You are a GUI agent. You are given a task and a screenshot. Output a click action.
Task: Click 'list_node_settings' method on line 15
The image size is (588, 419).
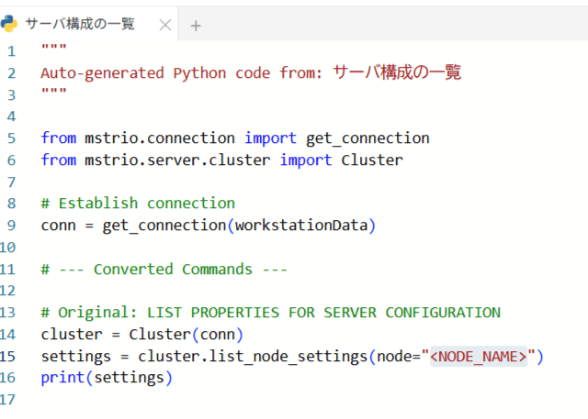[x=288, y=356]
